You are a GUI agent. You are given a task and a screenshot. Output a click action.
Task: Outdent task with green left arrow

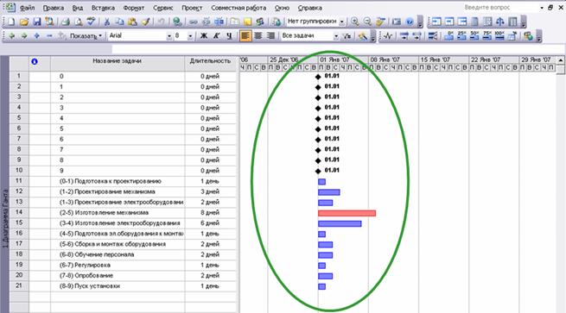11,35
